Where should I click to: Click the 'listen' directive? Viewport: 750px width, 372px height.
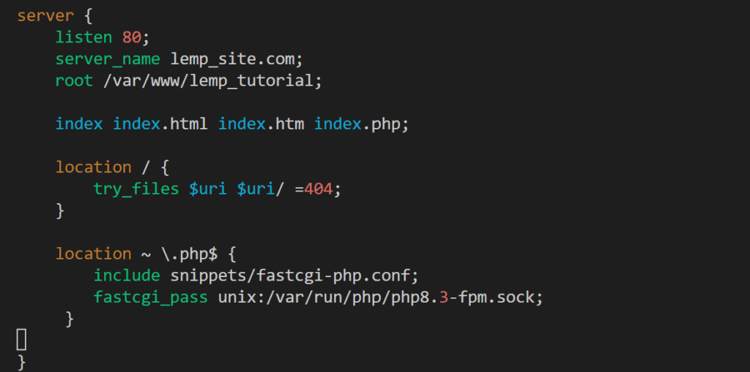coord(83,37)
